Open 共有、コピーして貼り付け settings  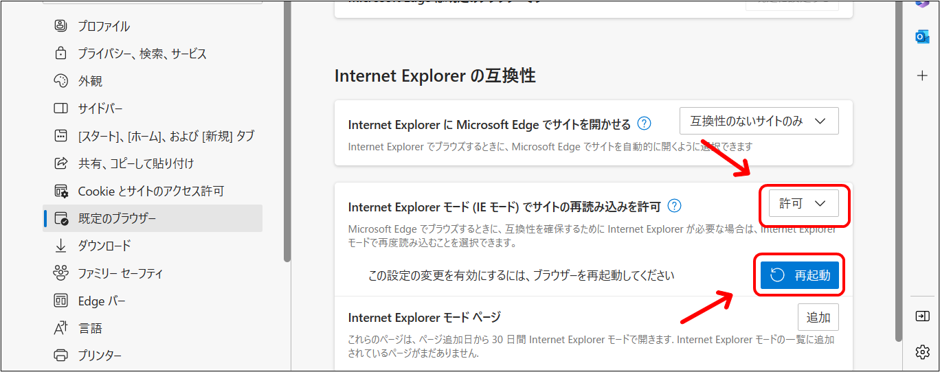153,163
